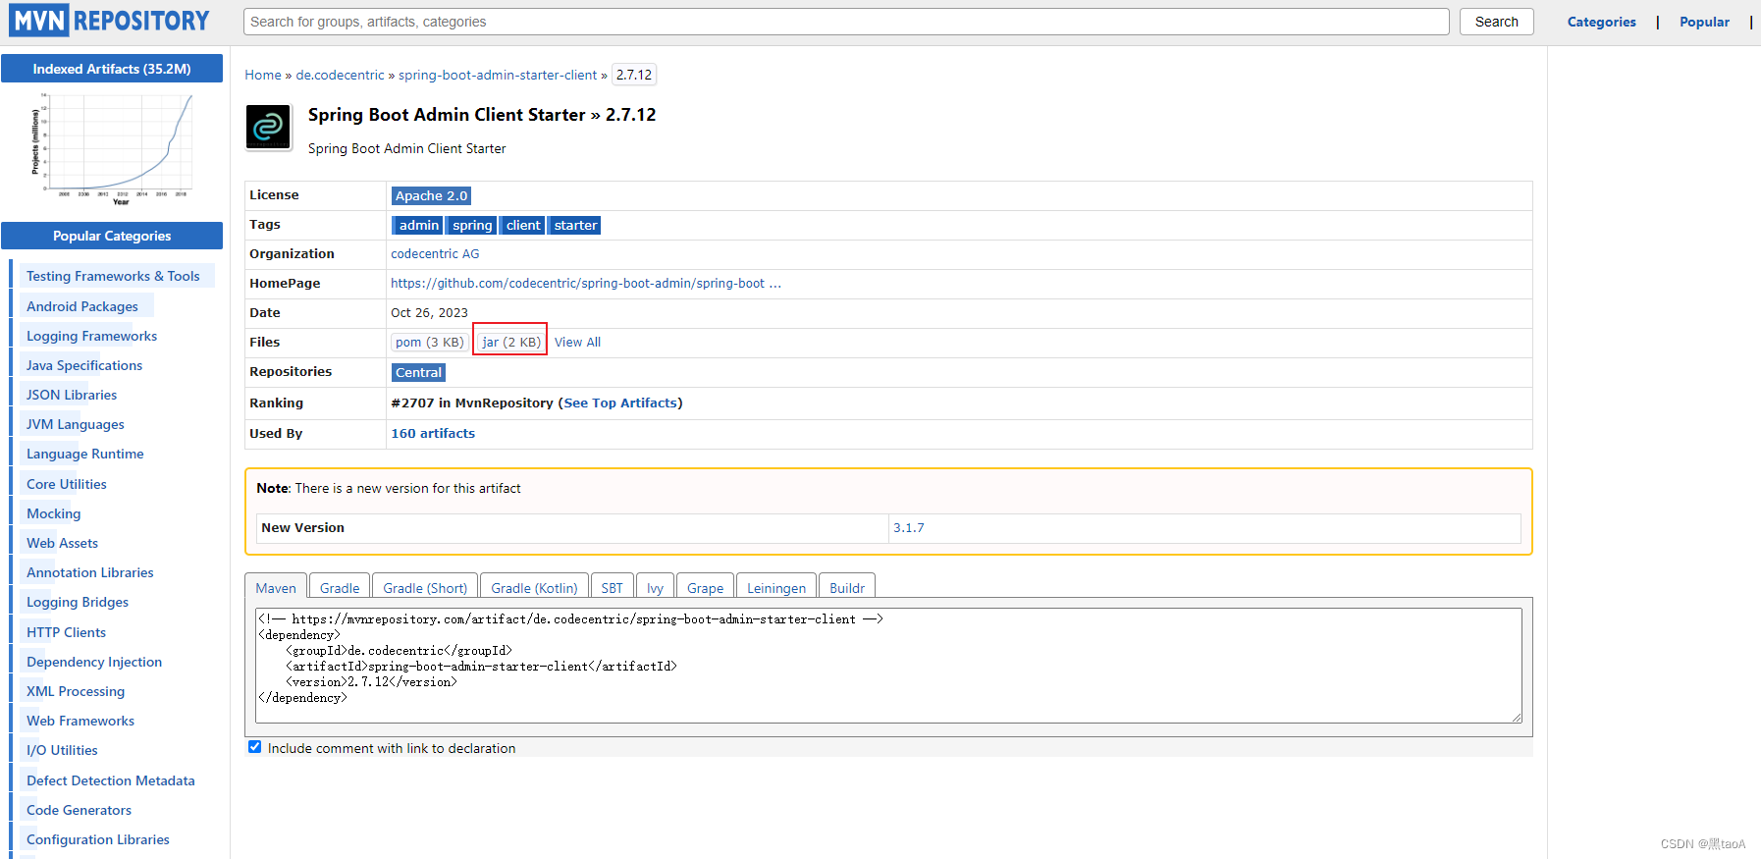Open JVM Languages category
The width and height of the screenshot is (1761, 859).
click(x=76, y=424)
